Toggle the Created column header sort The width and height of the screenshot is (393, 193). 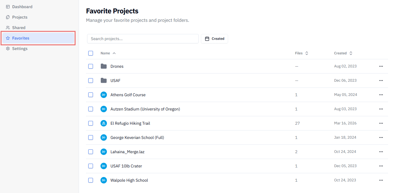(343, 53)
